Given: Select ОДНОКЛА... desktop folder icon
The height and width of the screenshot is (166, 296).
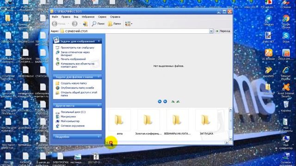Looking at the screenshot, I should coord(8,20).
